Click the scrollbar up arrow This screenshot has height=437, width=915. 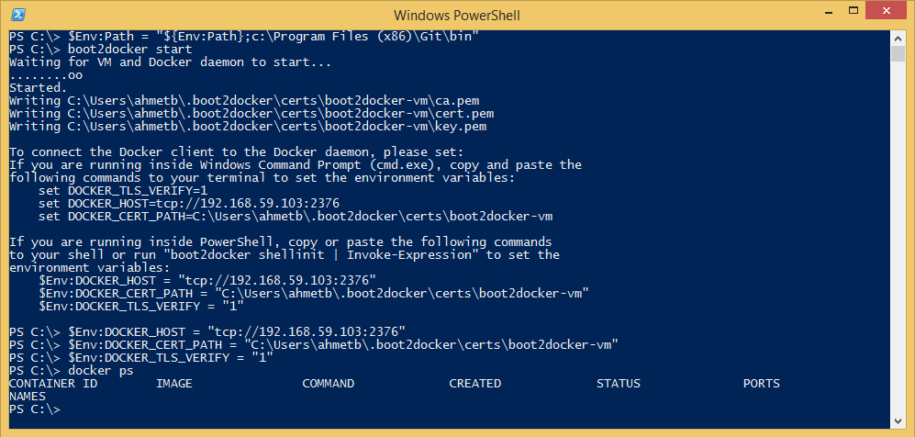tap(898, 37)
